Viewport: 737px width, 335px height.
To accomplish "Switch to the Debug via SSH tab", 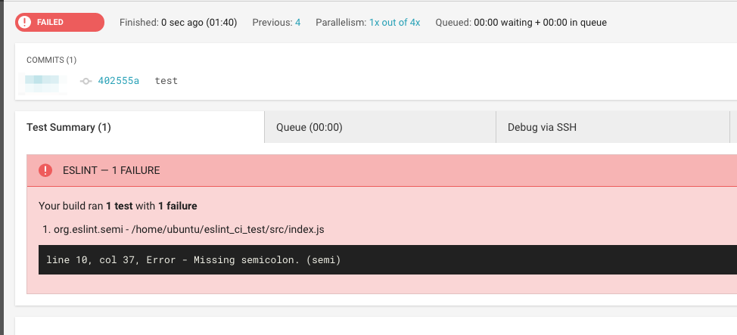I will coord(613,127).
